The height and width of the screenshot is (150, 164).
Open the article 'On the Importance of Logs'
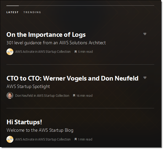coord(46,34)
